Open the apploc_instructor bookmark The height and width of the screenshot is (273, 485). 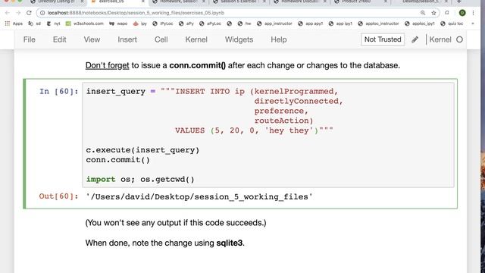pos(378,24)
